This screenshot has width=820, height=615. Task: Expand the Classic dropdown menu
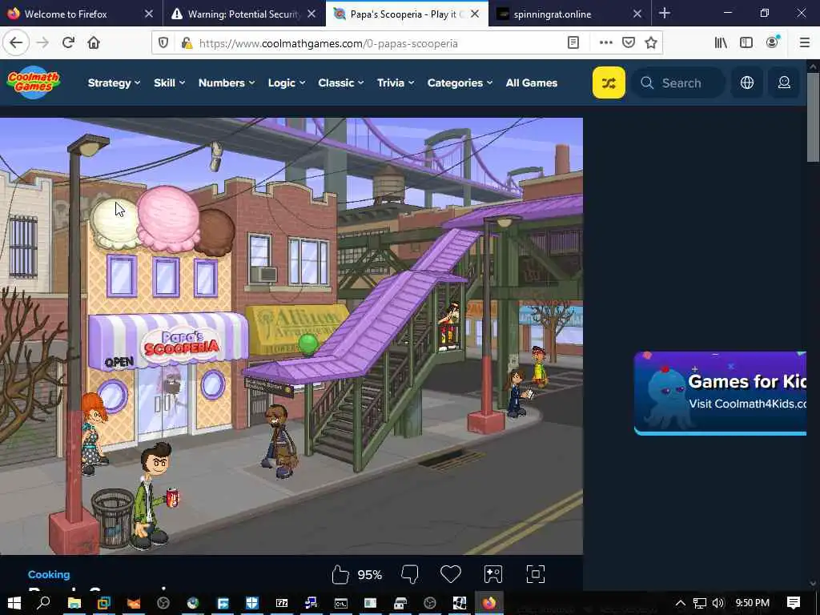[341, 82]
